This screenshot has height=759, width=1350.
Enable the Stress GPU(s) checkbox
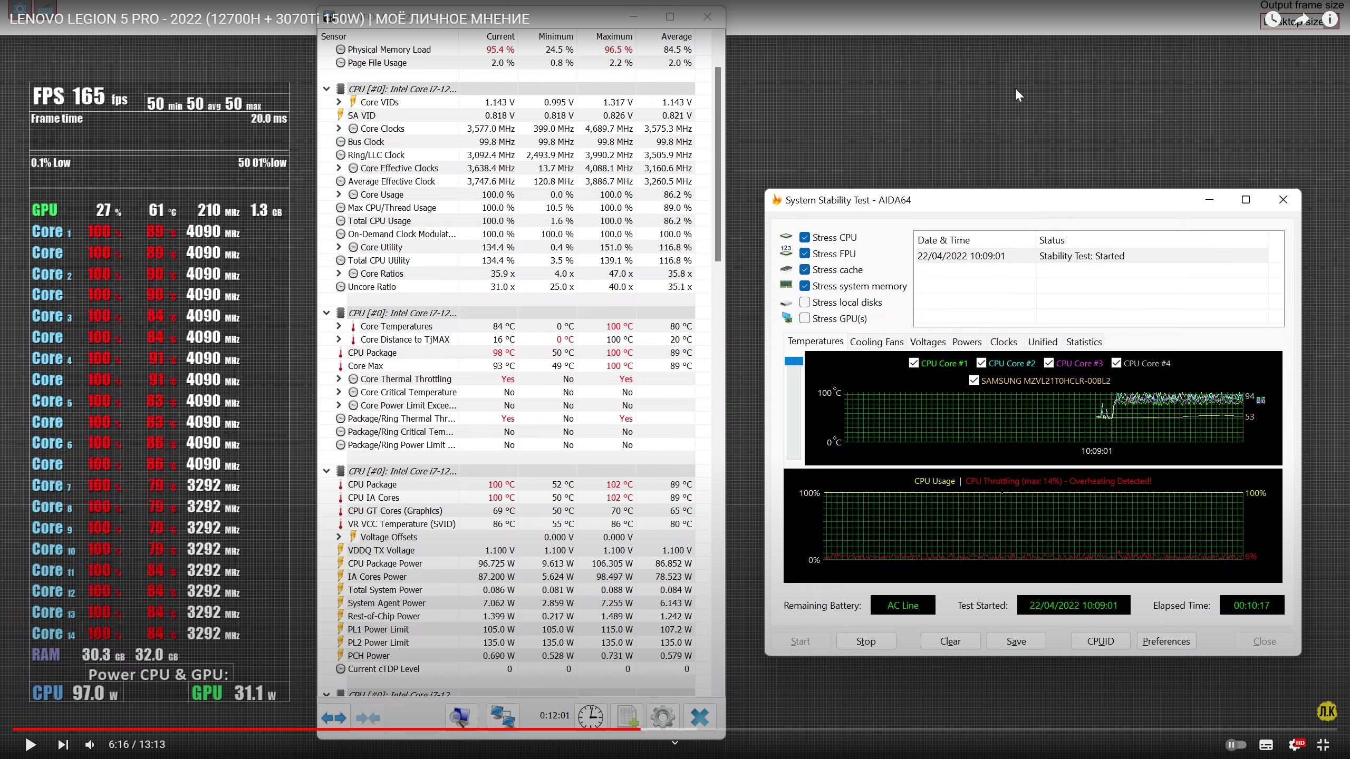pyautogui.click(x=805, y=318)
